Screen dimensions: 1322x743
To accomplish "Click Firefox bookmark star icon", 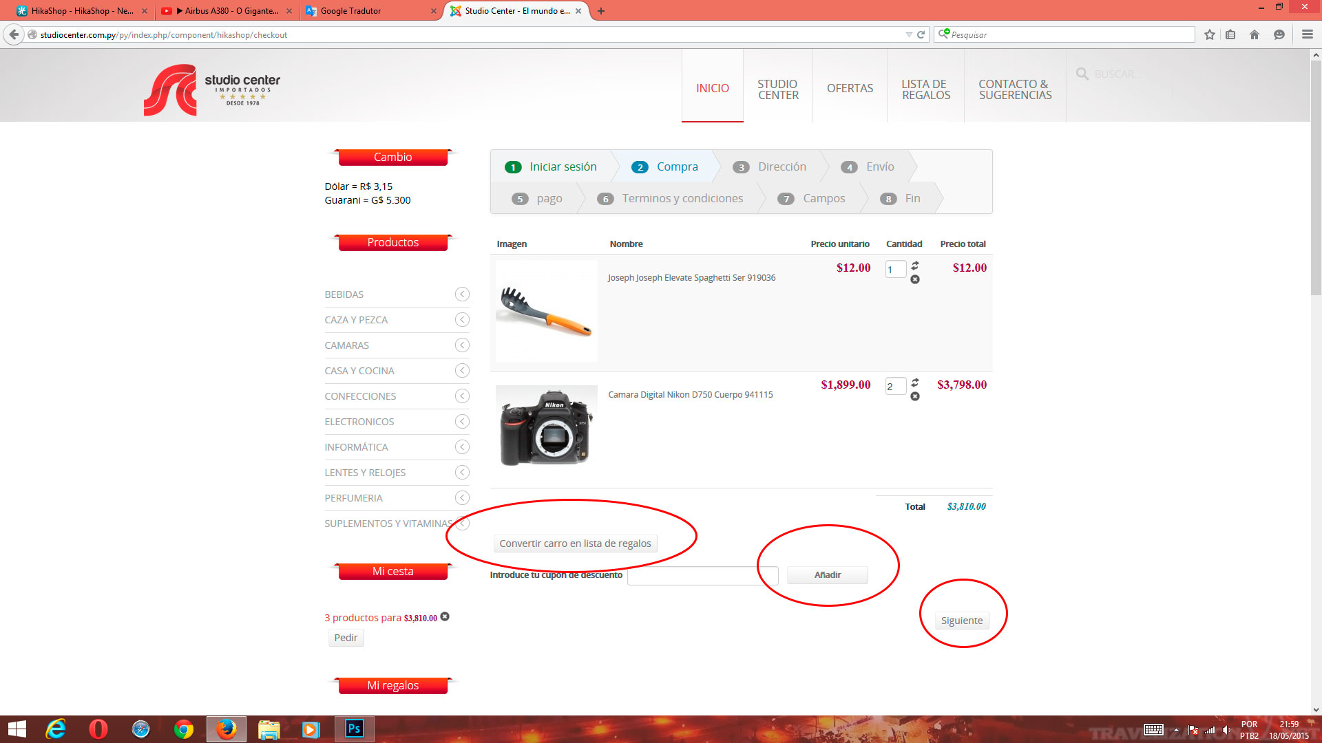I will click(1210, 34).
